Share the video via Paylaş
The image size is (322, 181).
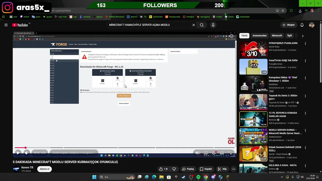(188, 169)
